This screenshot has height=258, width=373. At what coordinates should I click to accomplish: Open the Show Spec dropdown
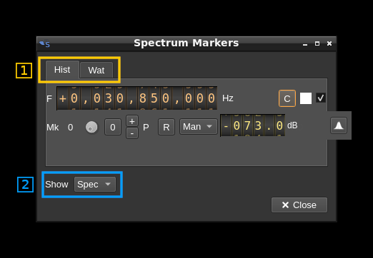click(95, 184)
